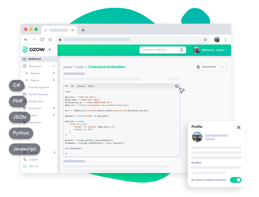Open Dashboard in the sidebar
Image resolution: width=259 pixels, height=197 pixels.
point(34,59)
